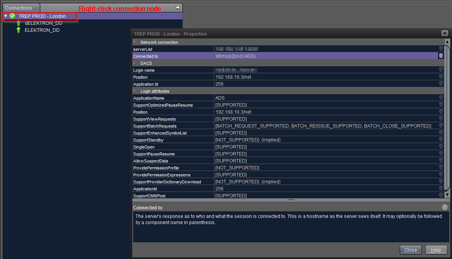Select the 'SupportViewRequests' property name
The image size is (452, 259).
[x=155, y=119]
